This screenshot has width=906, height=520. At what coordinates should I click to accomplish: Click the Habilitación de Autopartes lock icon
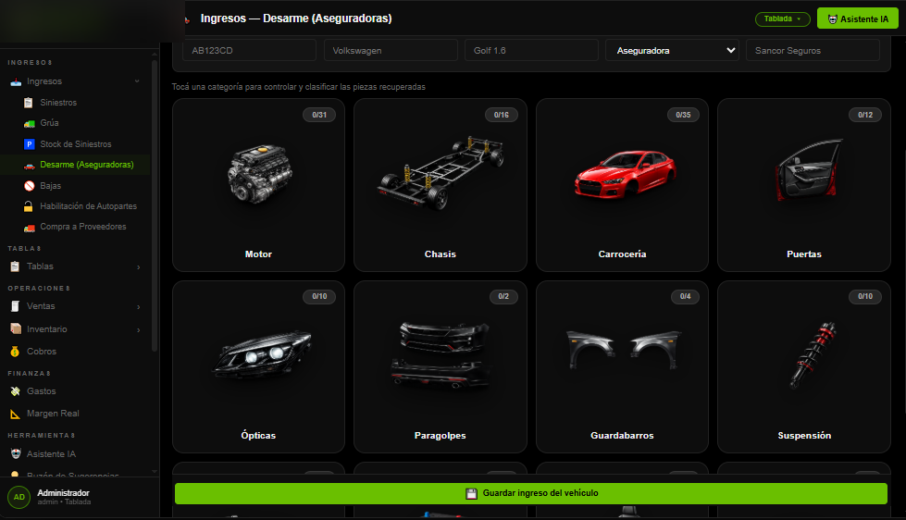(29, 206)
